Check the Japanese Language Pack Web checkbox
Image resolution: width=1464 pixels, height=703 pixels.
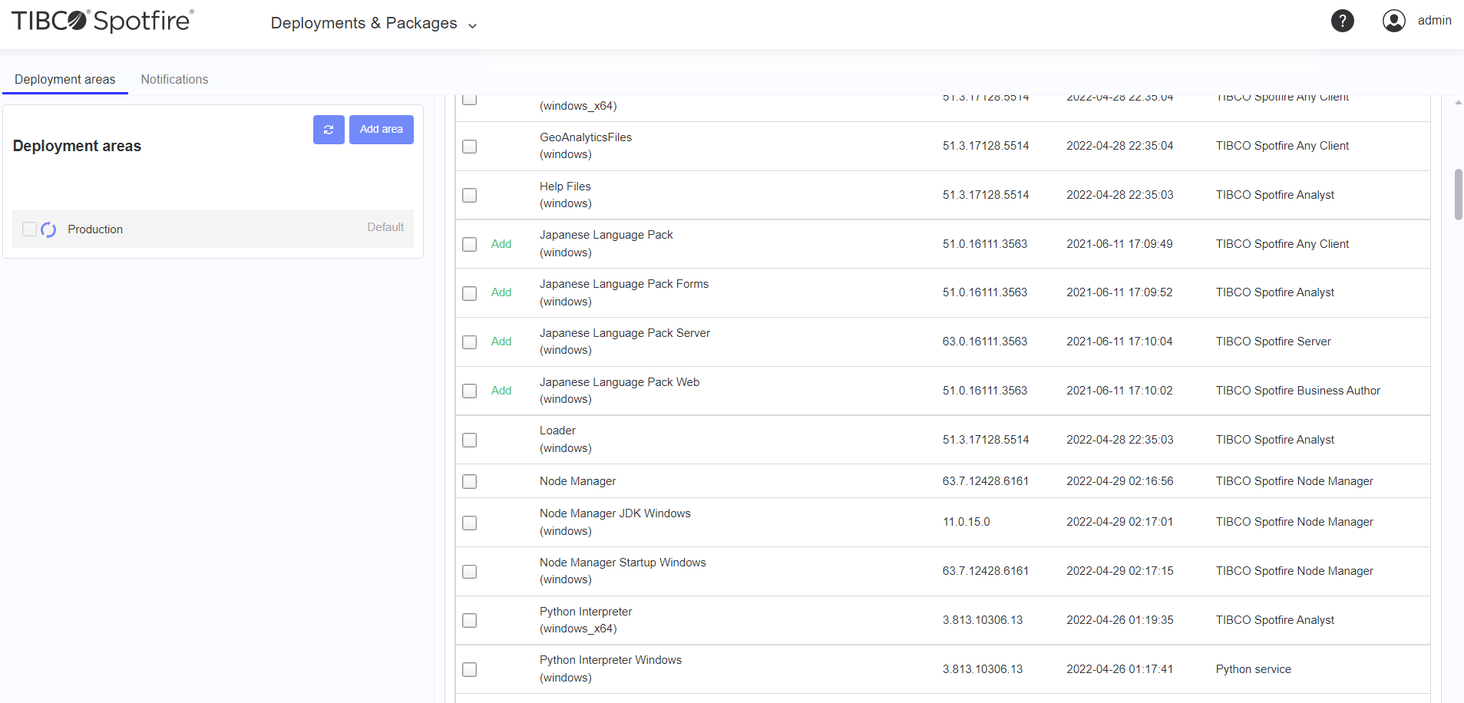470,391
